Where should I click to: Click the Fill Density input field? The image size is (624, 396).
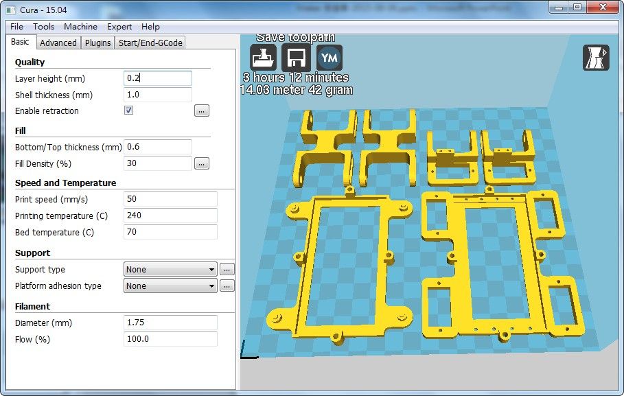click(x=158, y=163)
